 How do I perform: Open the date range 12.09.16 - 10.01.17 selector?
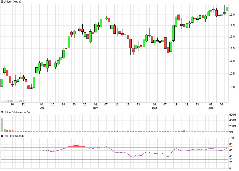14,100
